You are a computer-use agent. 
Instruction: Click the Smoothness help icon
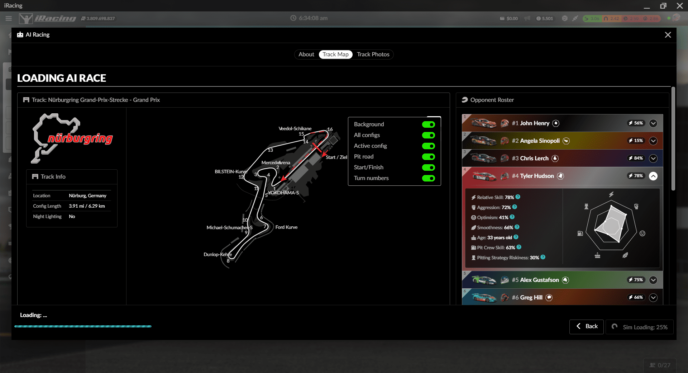(x=517, y=227)
